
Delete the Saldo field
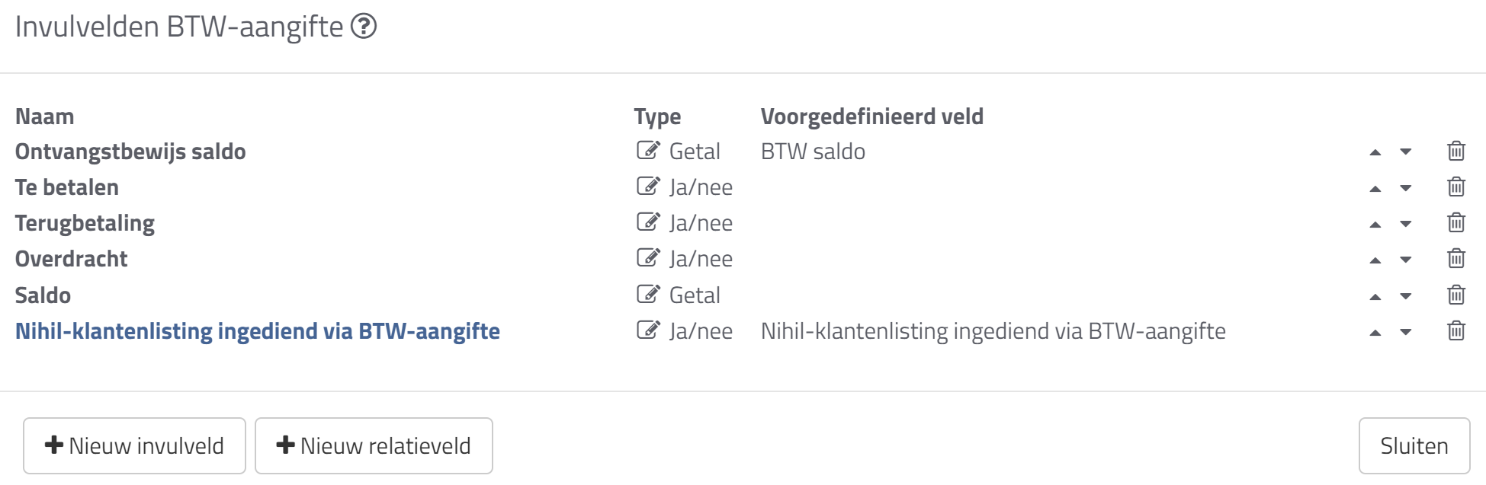point(1456,295)
